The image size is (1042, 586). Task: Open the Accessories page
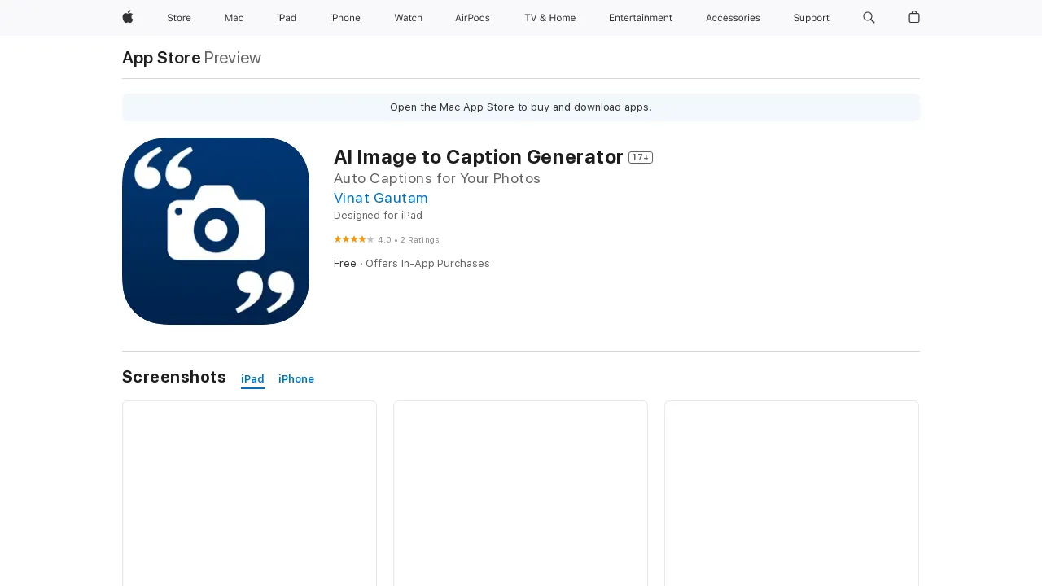tap(733, 17)
